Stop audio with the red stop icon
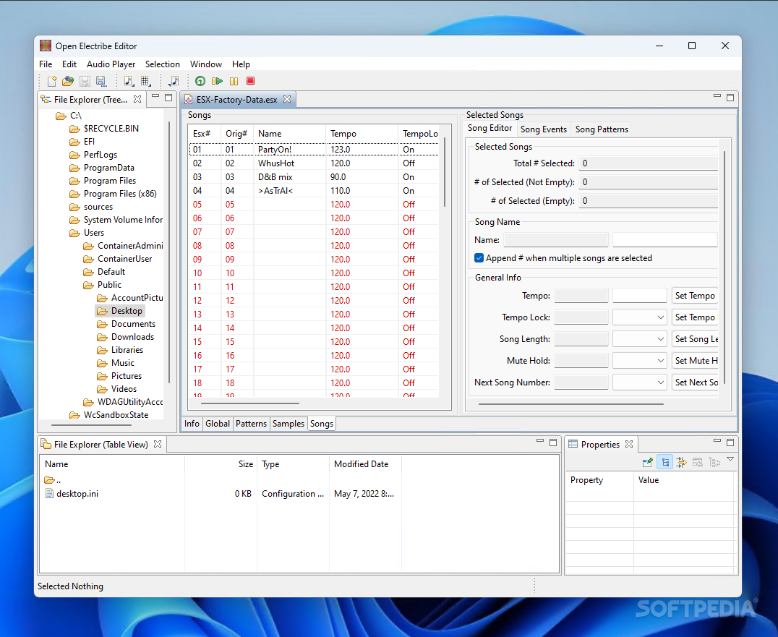This screenshot has height=637, width=778. point(251,81)
